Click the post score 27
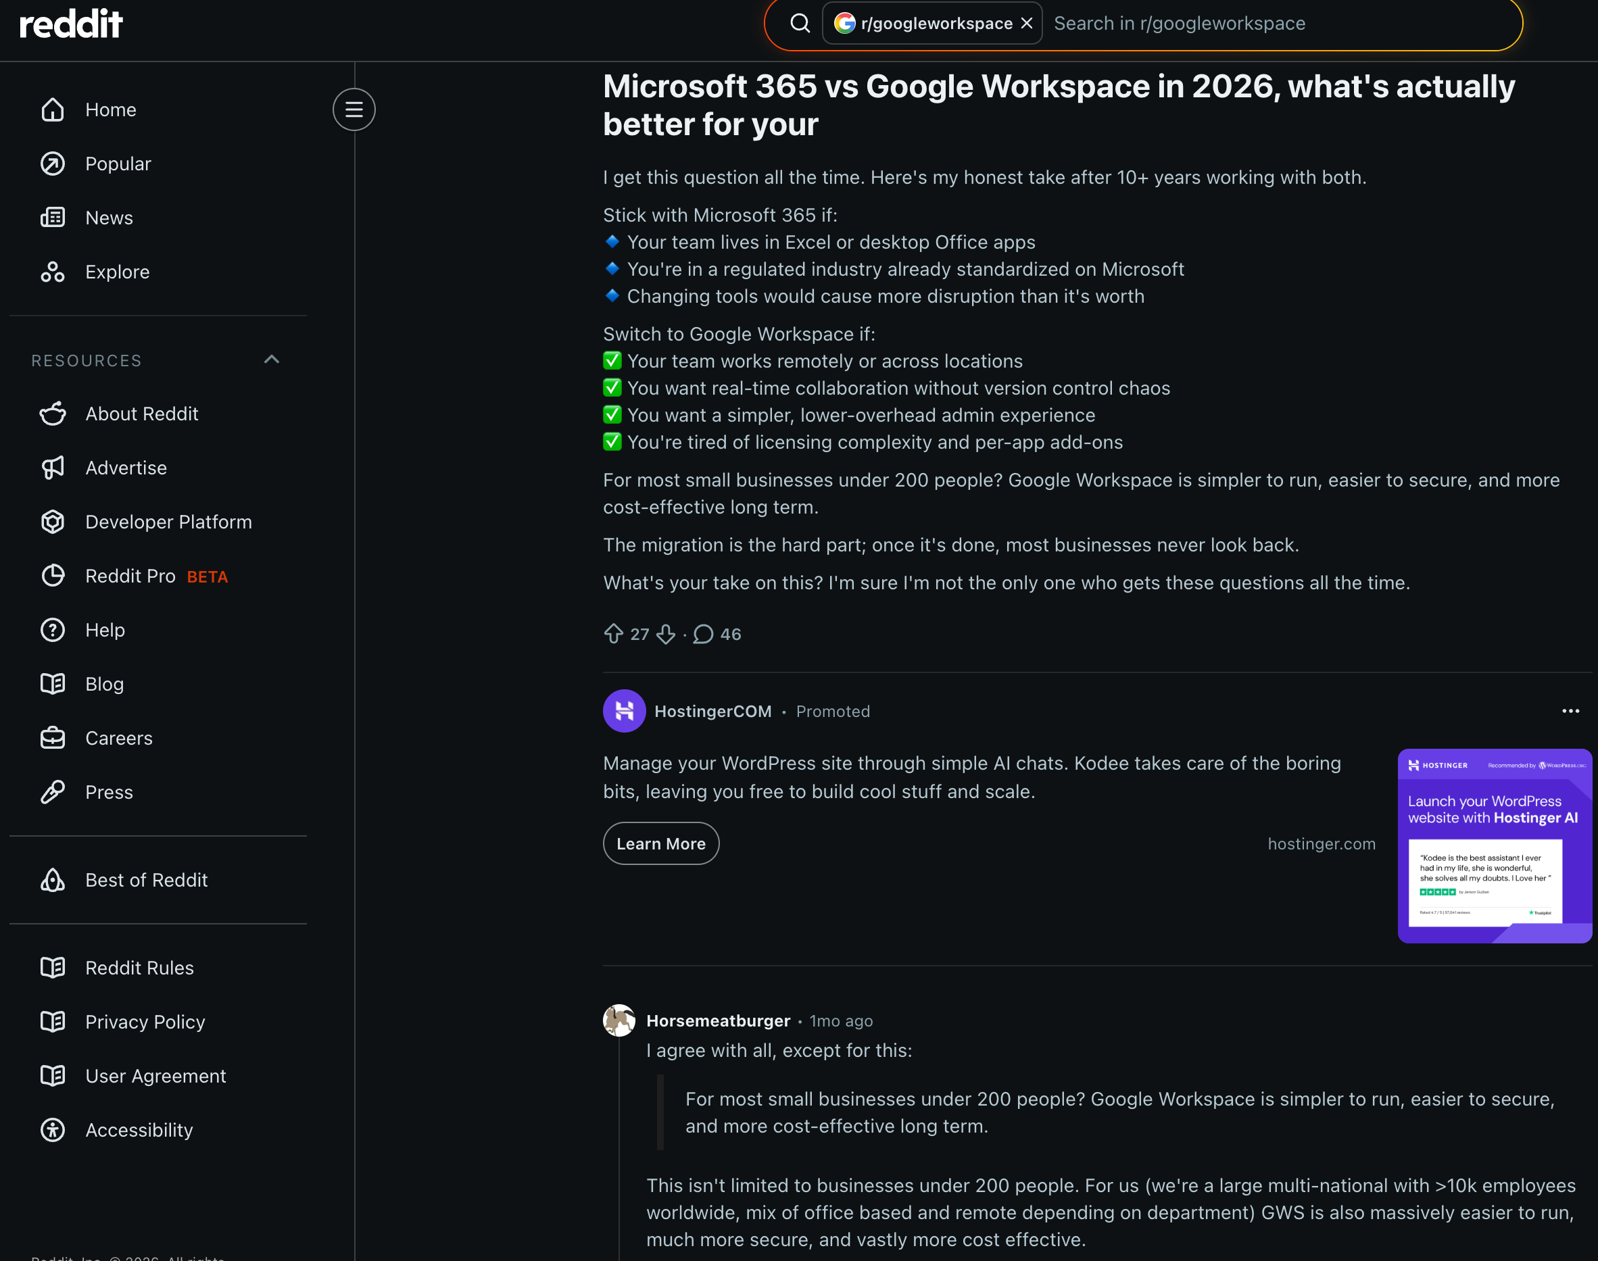 point(639,634)
